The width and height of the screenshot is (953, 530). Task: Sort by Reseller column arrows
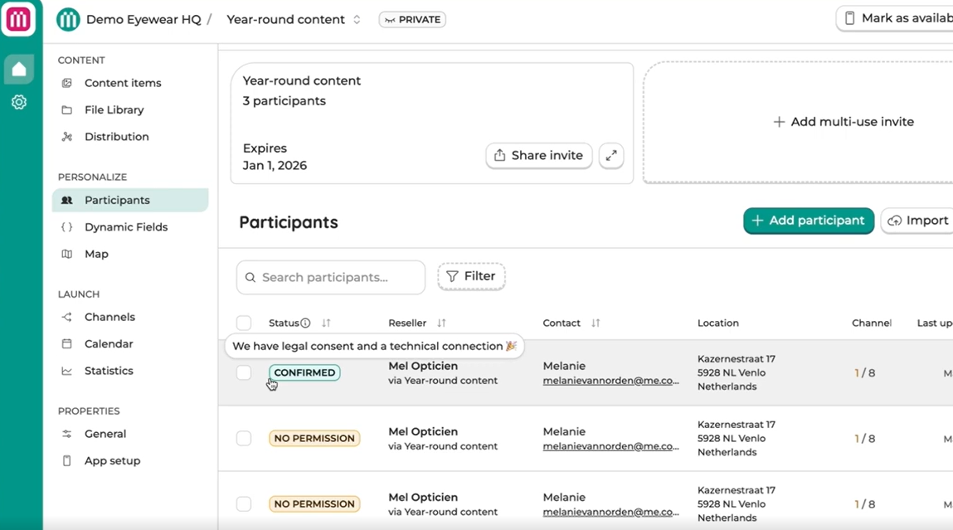pyautogui.click(x=441, y=323)
